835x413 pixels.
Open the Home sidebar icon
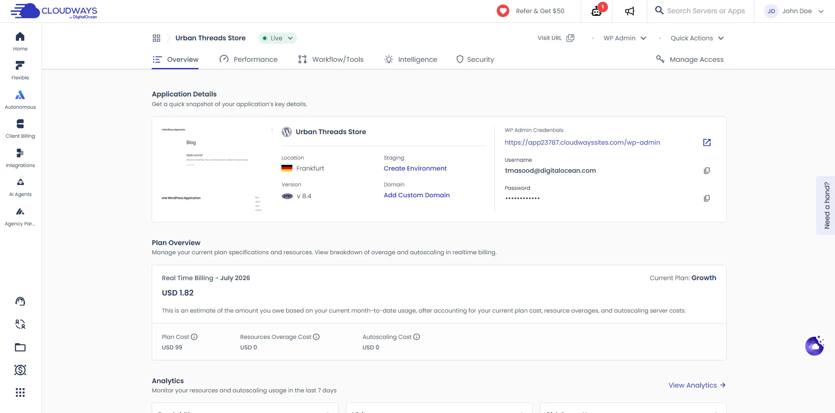pos(20,42)
